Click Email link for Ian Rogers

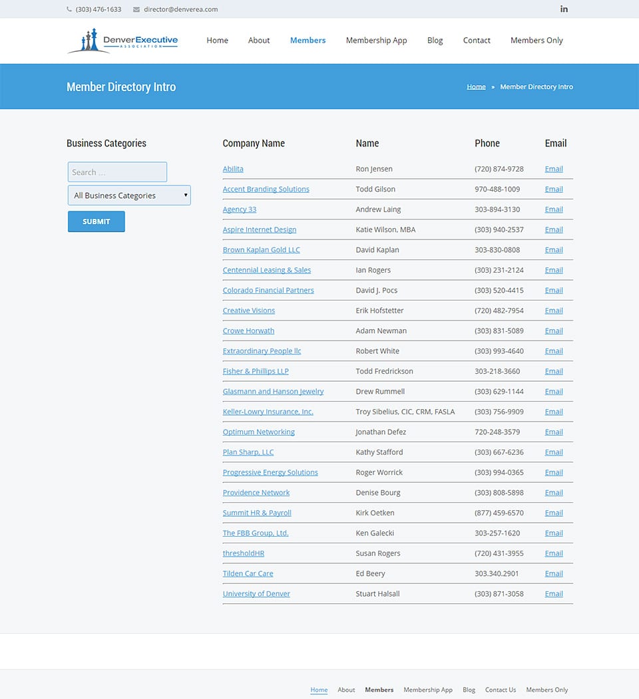coord(554,270)
